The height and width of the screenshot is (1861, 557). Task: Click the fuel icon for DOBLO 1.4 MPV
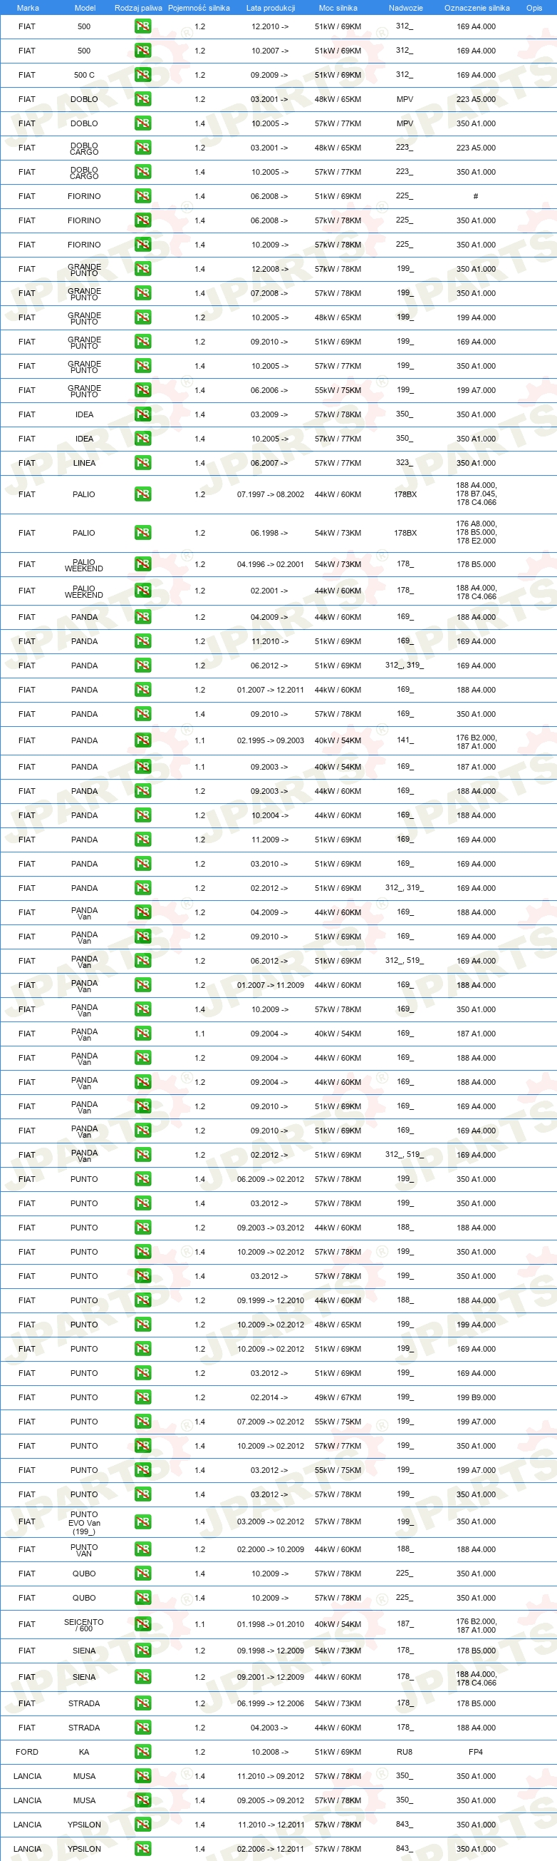click(x=143, y=123)
